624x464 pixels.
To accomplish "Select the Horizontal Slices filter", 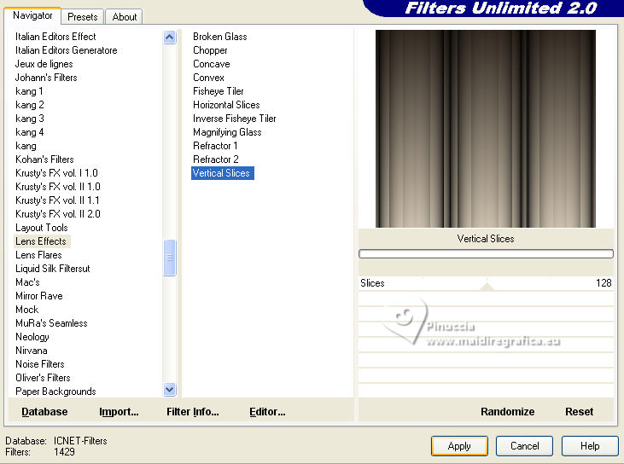I will pyautogui.click(x=226, y=105).
